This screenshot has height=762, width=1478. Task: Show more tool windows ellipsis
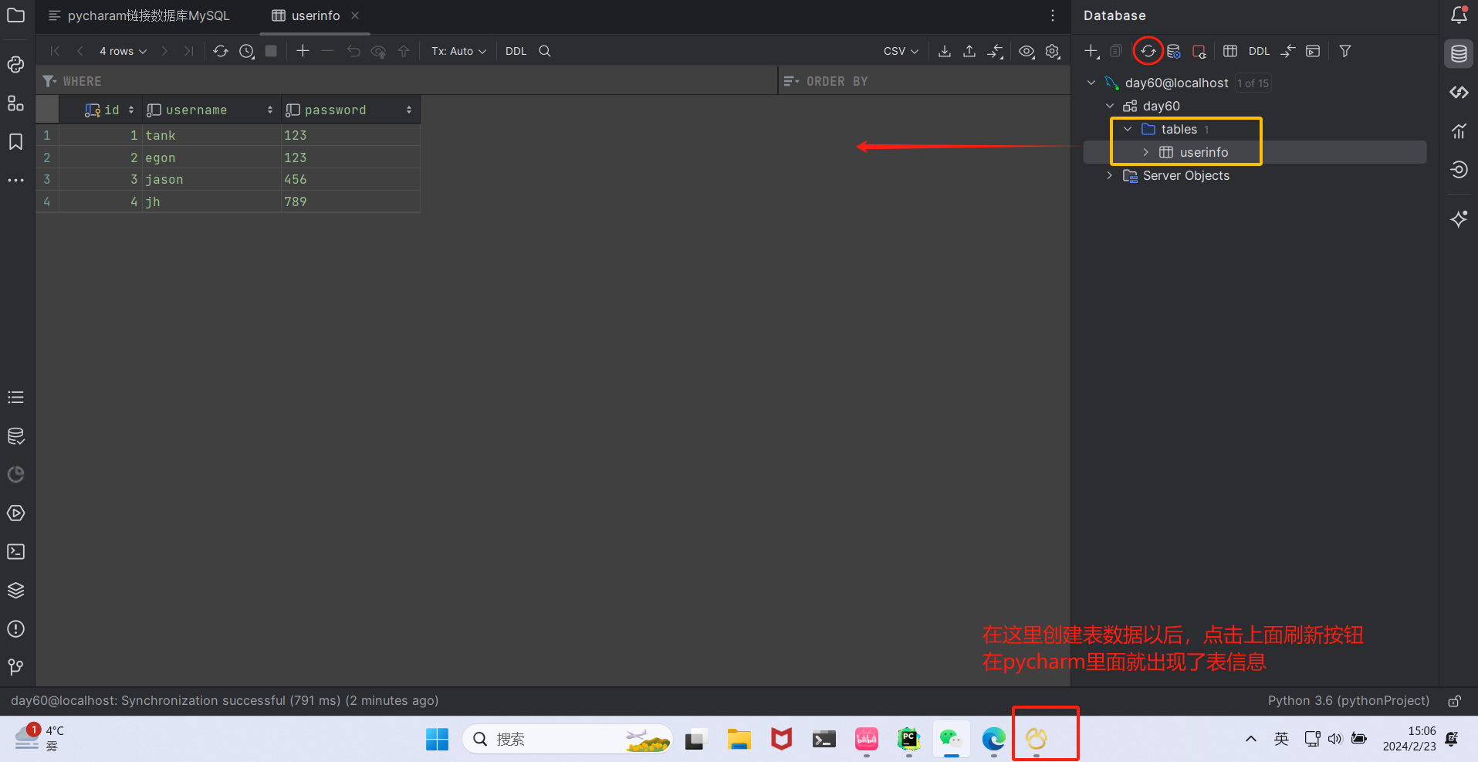pos(15,181)
